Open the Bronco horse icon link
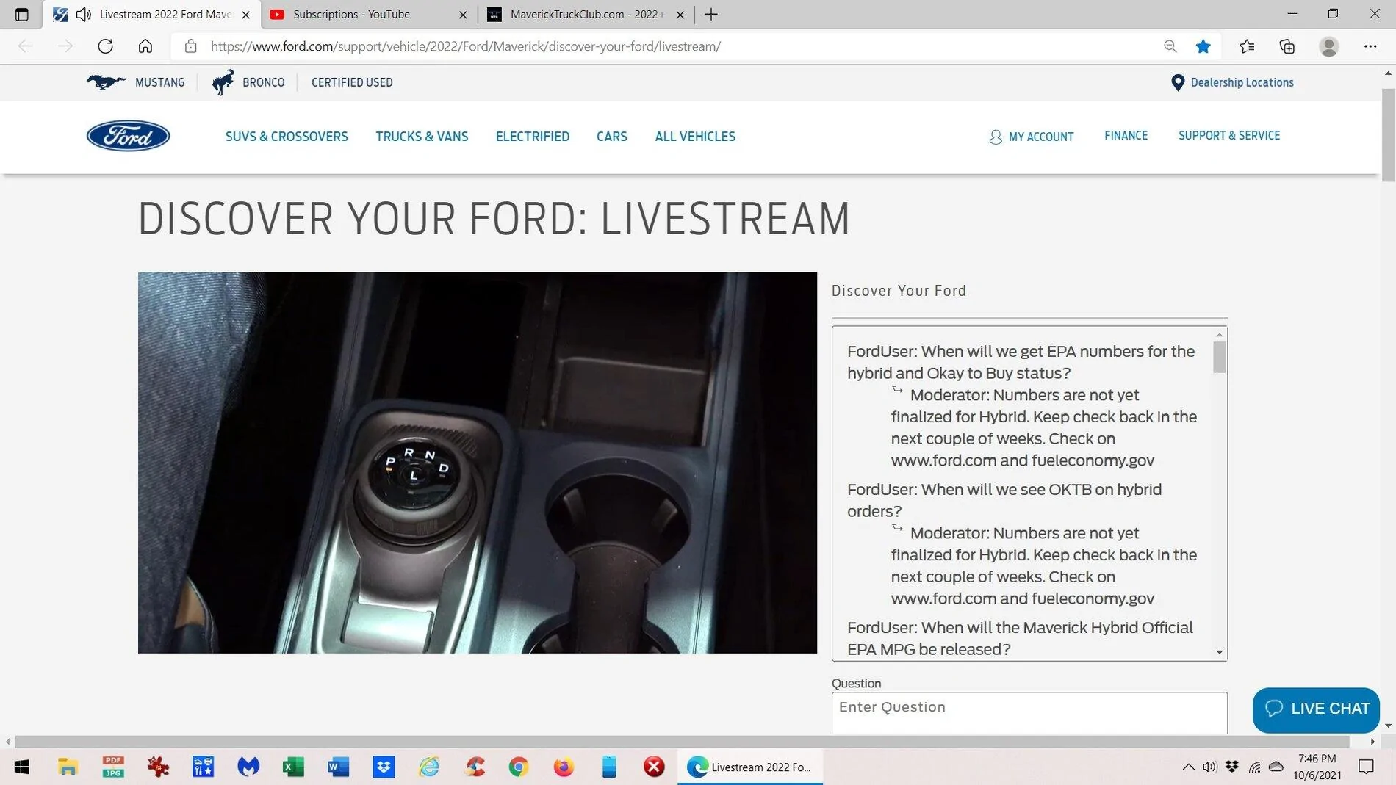 [x=223, y=82]
